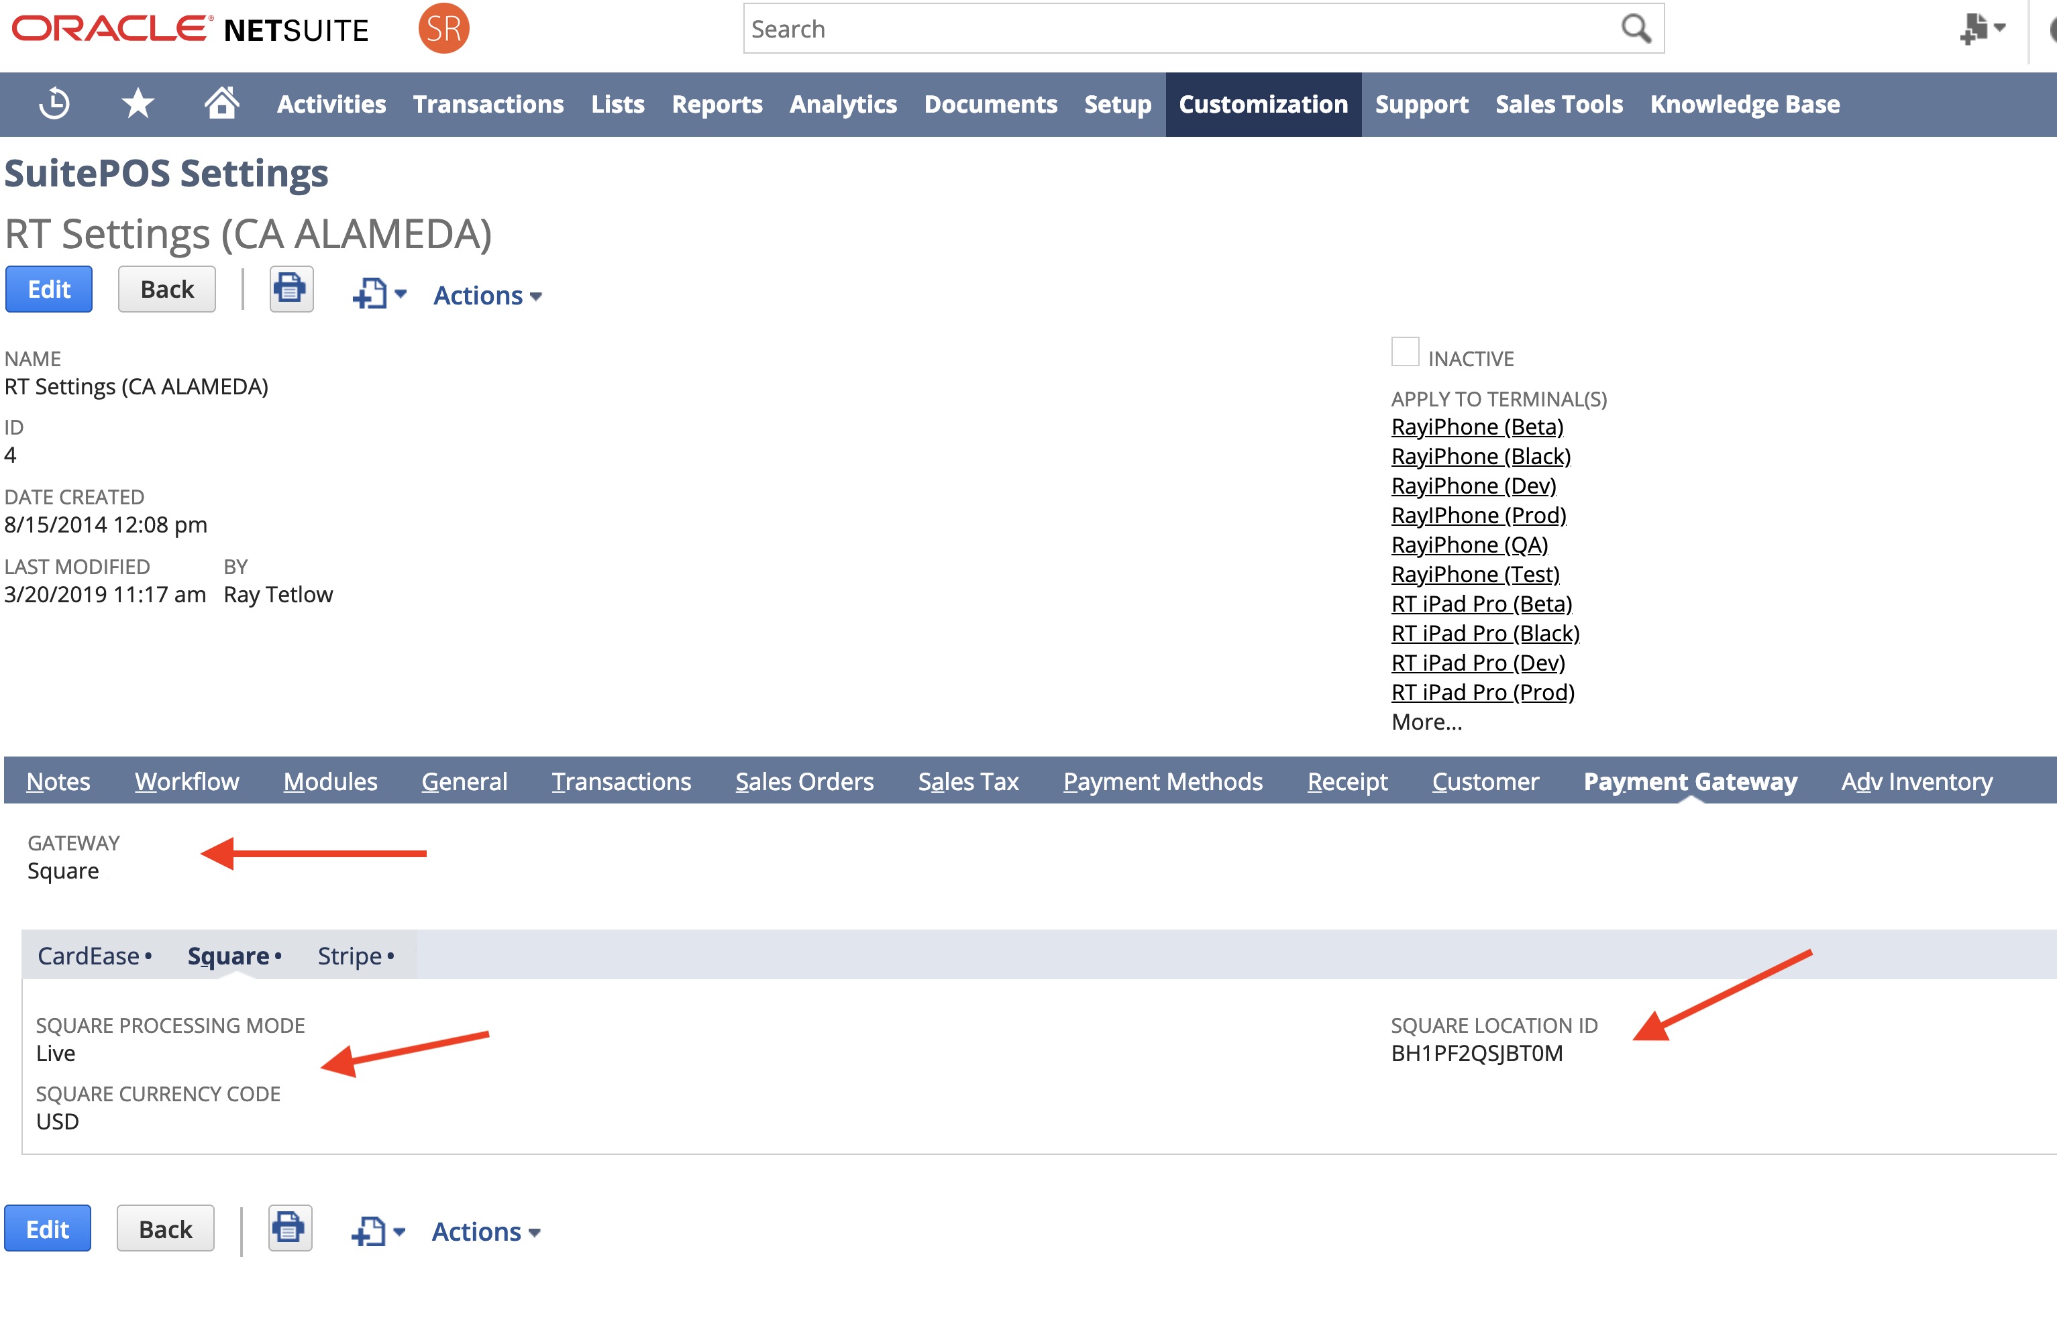Screen dimensions: 2057x1336
Task: Open the recent records history icon
Action: pyautogui.click(x=54, y=104)
